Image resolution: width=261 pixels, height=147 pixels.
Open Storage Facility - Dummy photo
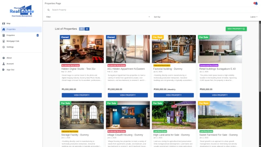[x=82, y=115]
